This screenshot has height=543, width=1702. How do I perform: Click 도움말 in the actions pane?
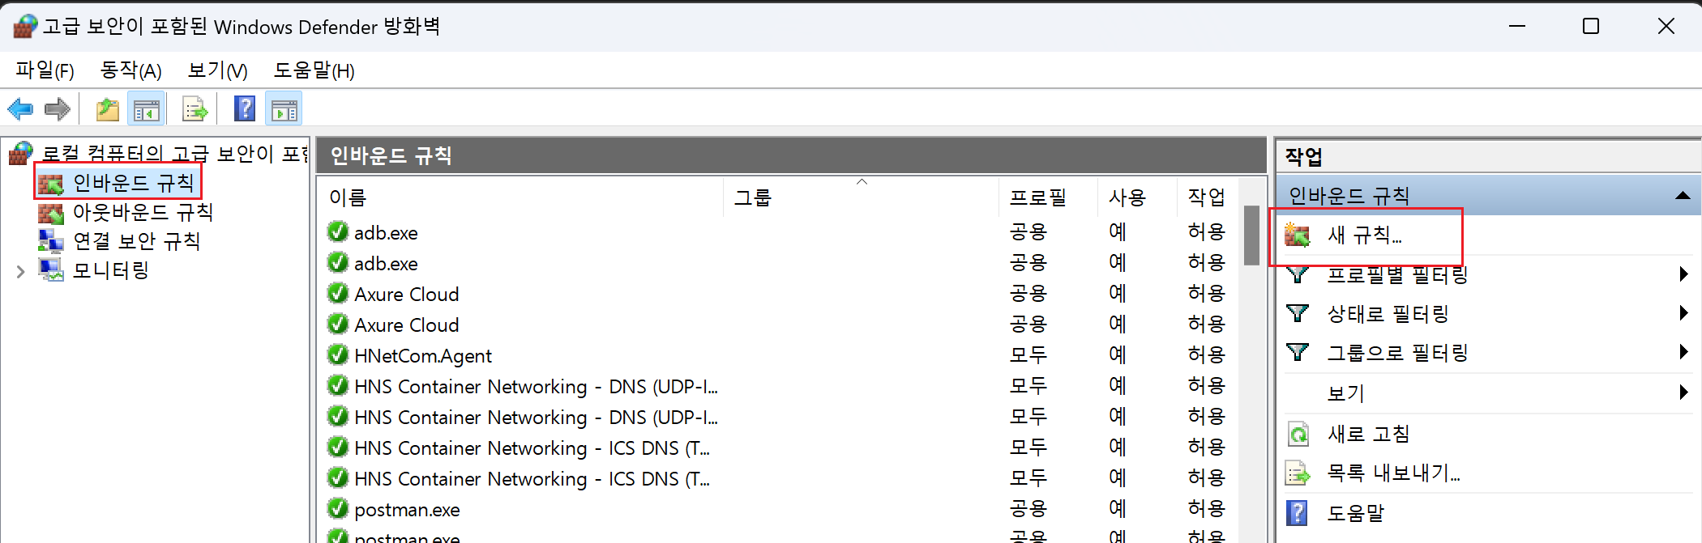tap(1356, 513)
